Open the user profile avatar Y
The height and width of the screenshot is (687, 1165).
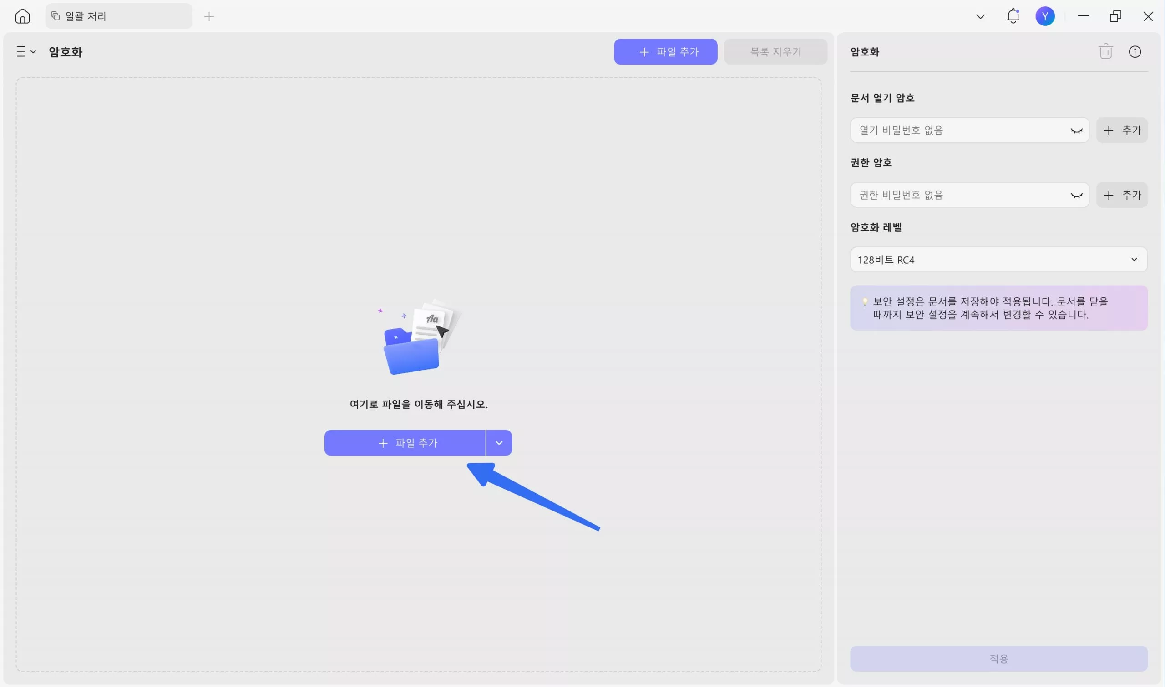point(1044,16)
